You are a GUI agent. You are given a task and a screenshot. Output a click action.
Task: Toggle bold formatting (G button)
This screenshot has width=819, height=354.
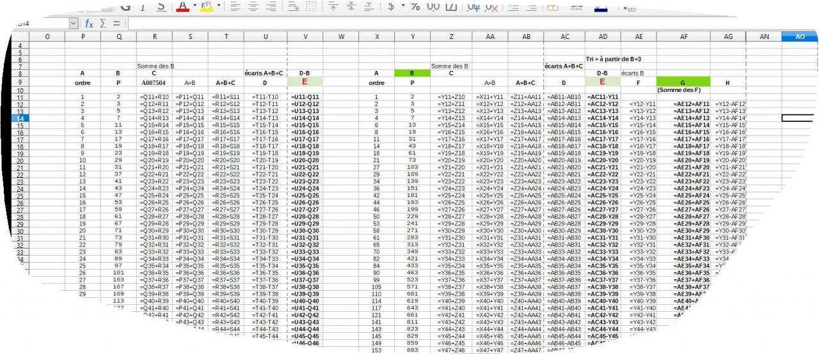tap(125, 6)
